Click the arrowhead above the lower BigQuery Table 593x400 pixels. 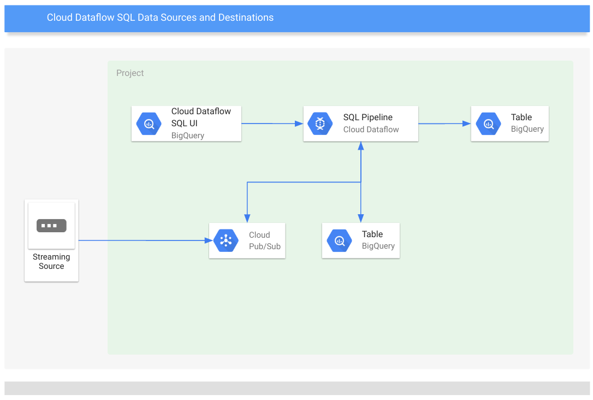click(361, 219)
